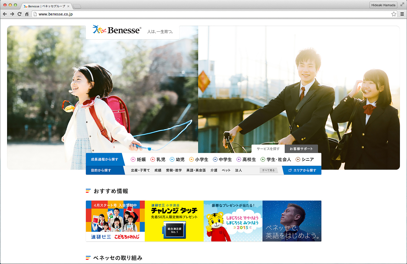Bookmark this page with the star icon
The width and height of the screenshot is (407, 264).
(394, 14)
